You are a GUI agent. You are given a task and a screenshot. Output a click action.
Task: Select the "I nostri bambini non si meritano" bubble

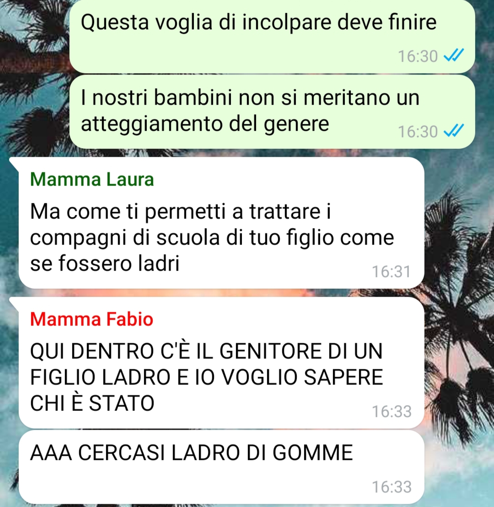(272, 112)
